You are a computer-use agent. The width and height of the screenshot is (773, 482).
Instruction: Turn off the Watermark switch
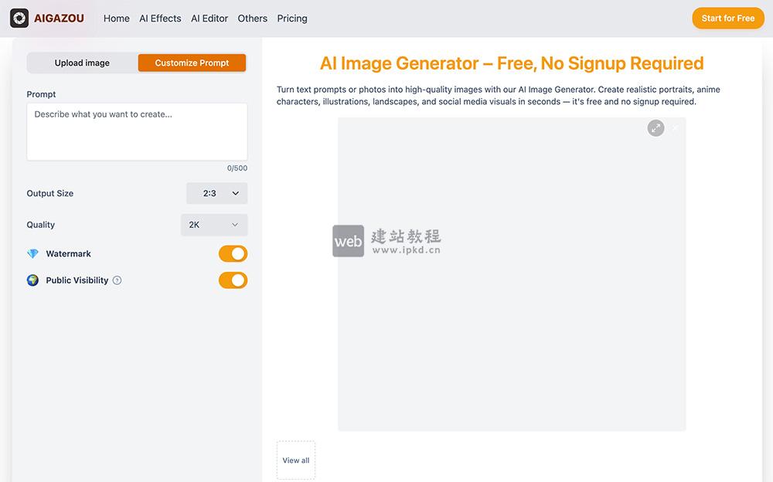[233, 254]
